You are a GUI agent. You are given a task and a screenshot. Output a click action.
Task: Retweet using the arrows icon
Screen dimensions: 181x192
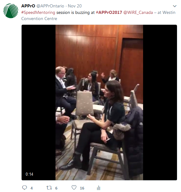[x=49, y=188]
